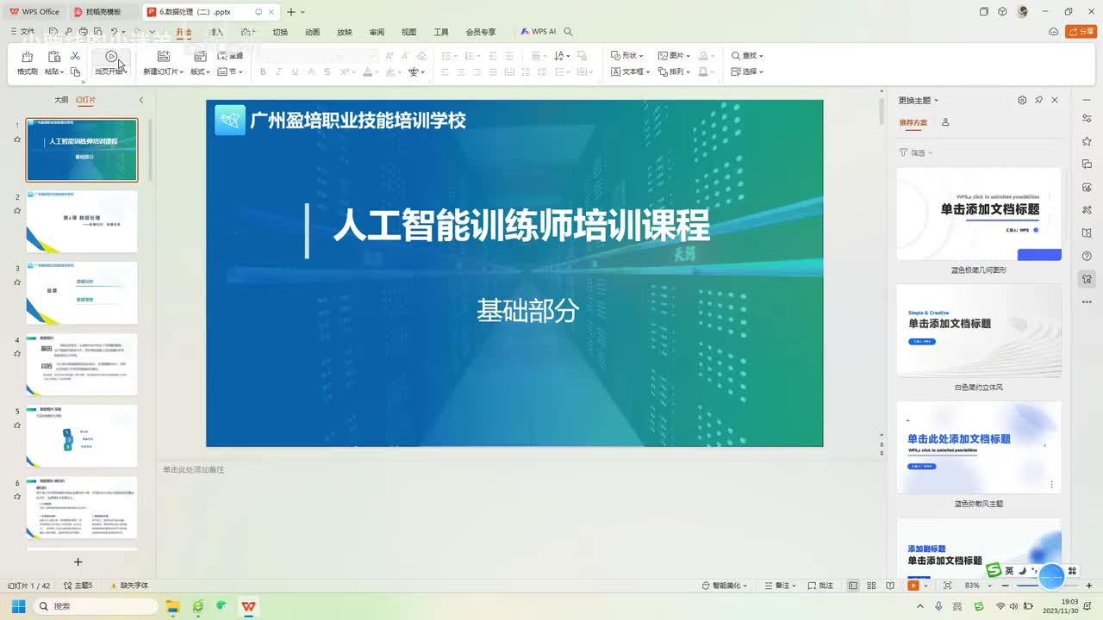Click the Format Painter (格式刷) icon

click(x=27, y=57)
